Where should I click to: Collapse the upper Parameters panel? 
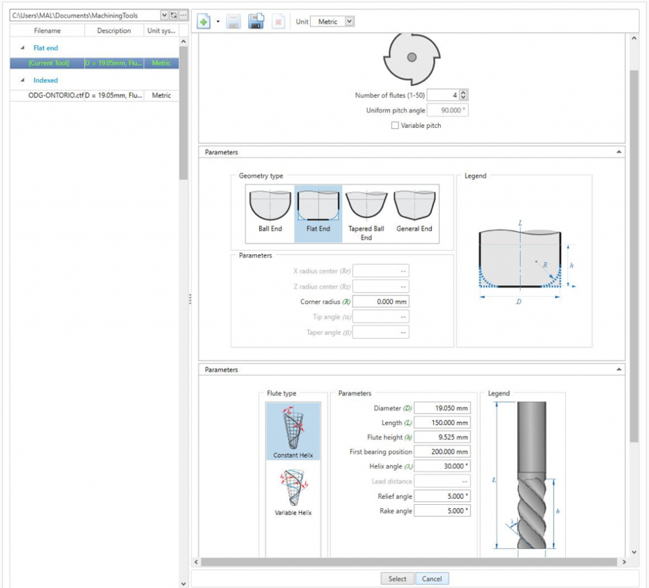[620, 152]
